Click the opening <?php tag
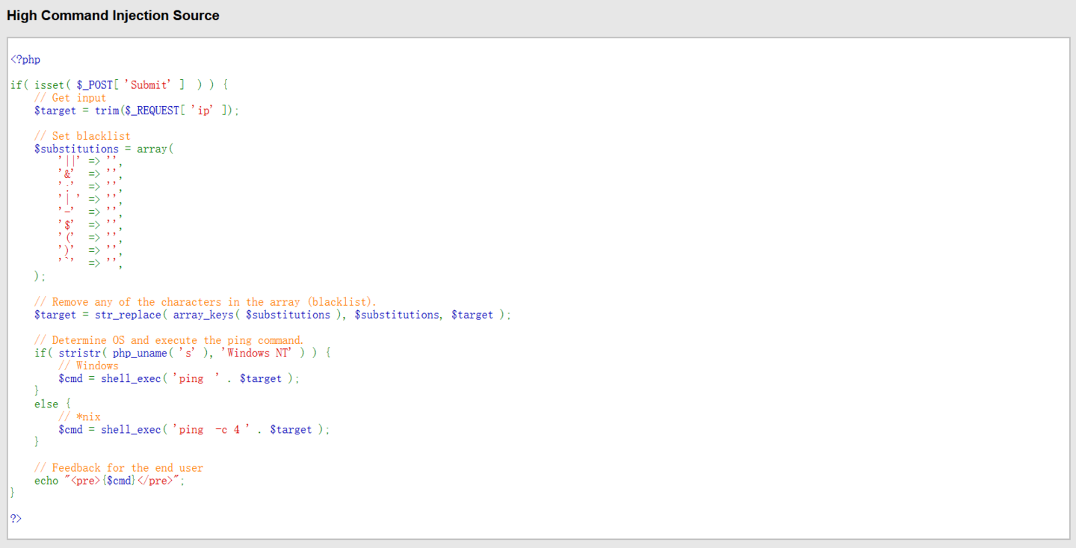The width and height of the screenshot is (1076, 548). (x=25, y=60)
